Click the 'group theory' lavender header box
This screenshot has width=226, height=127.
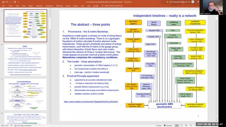[154, 23]
